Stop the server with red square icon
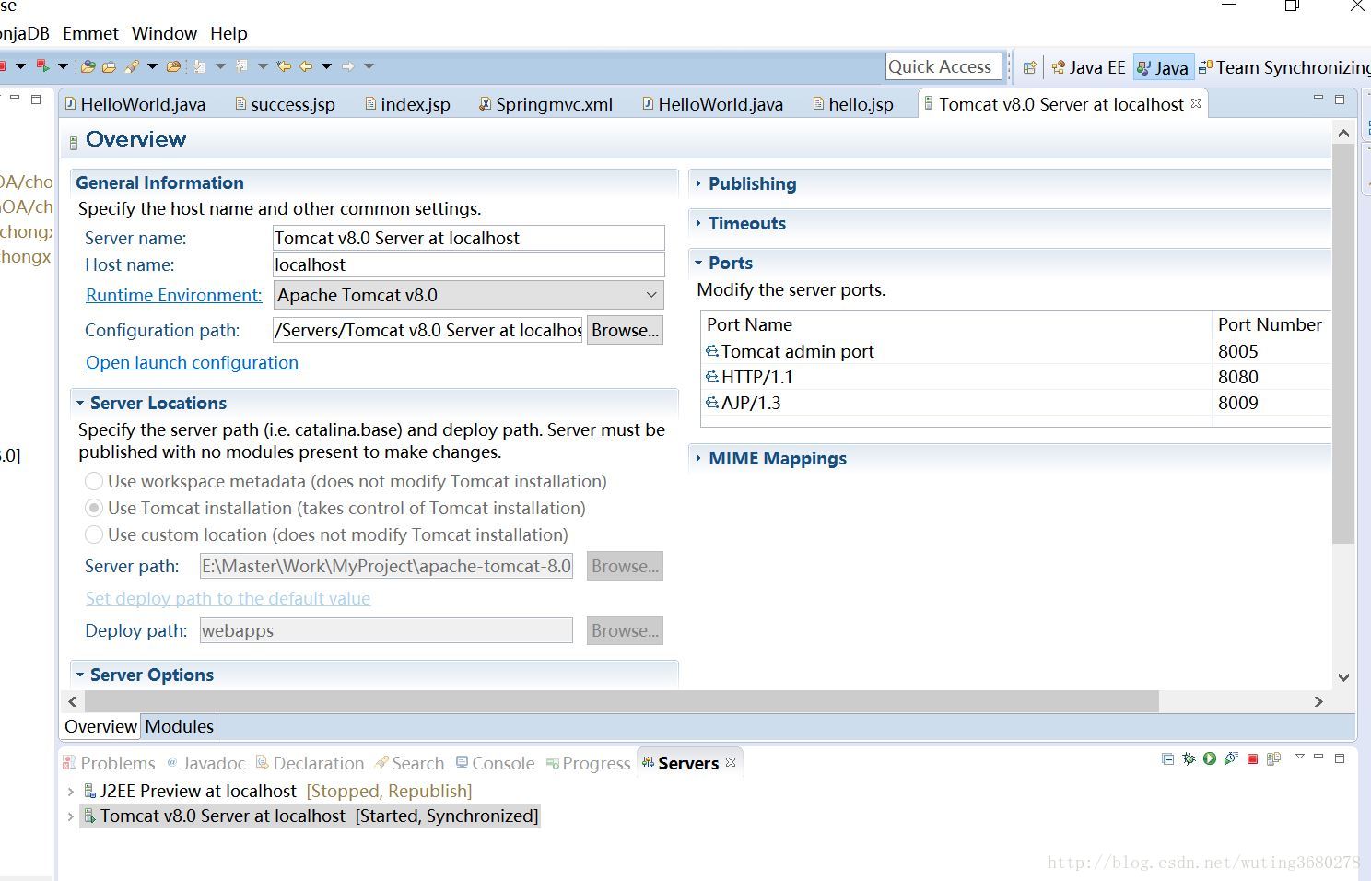The width and height of the screenshot is (1371, 881). tap(1252, 759)
